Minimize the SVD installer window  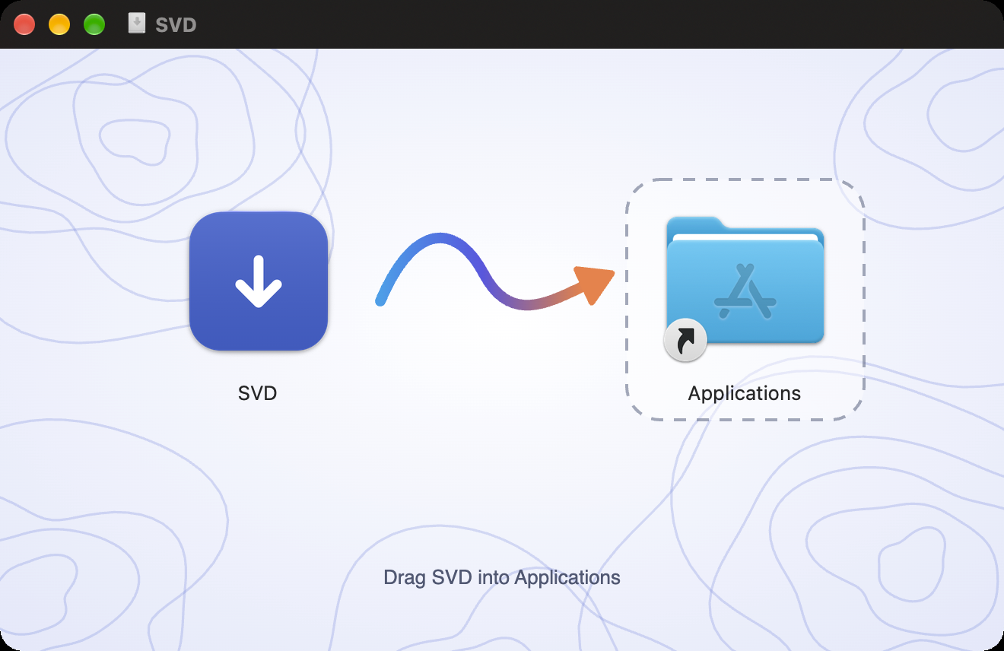[59, 24]
